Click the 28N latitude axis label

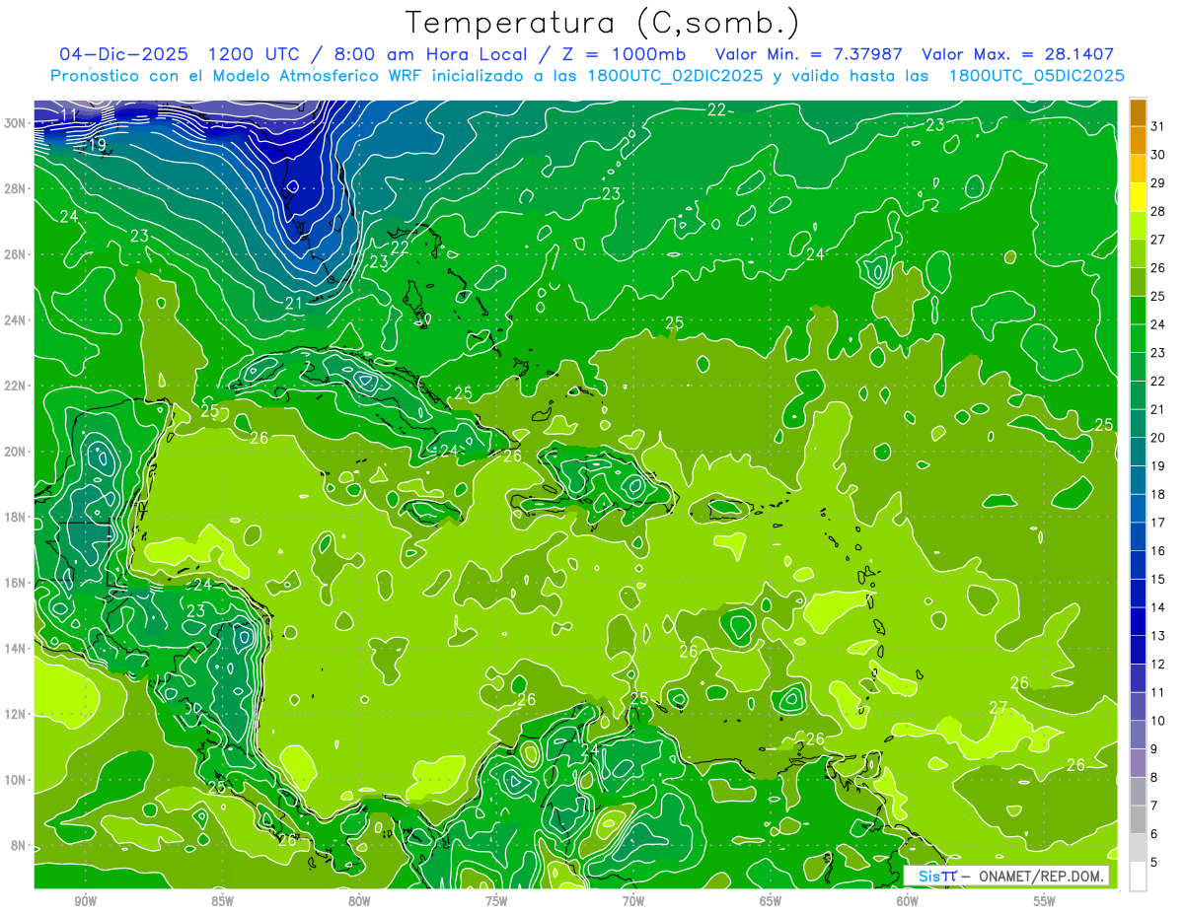click(15, 188)
